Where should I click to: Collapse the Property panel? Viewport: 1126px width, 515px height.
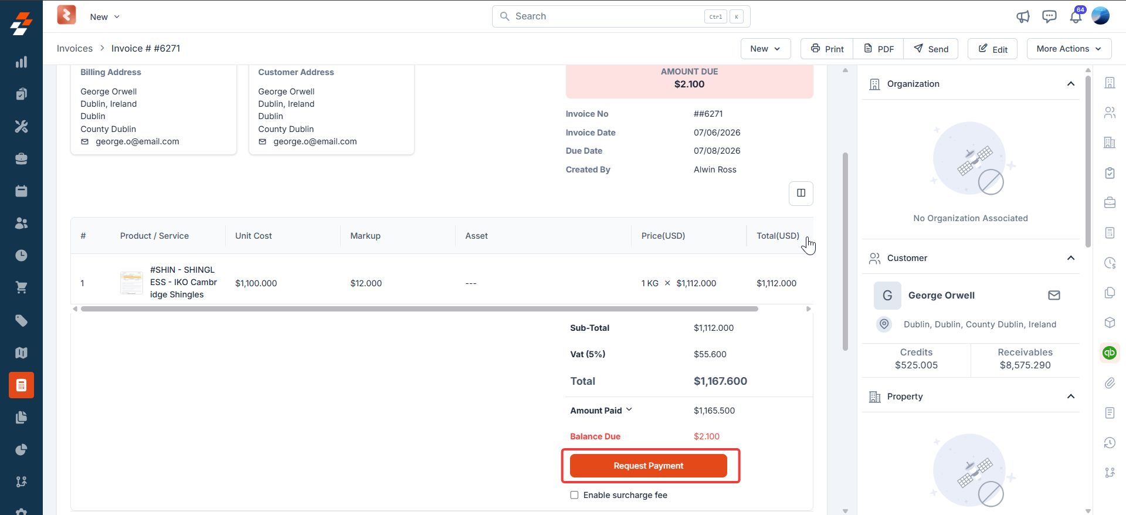(x=1070, y=397)
